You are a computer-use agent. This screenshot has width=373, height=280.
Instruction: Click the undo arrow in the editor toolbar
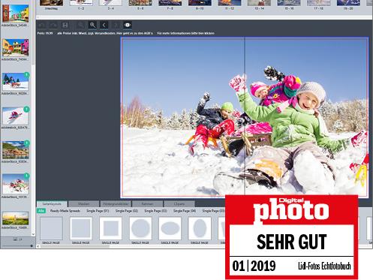coord(42,25)
